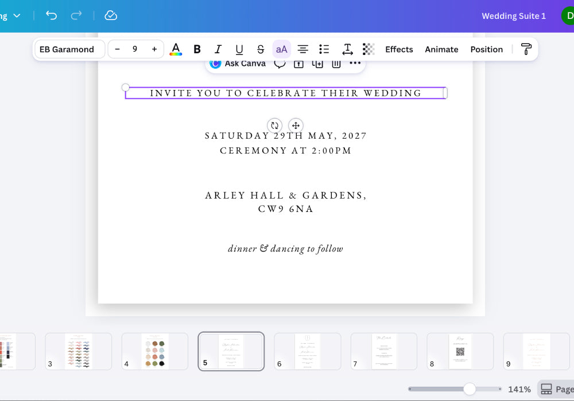Open Position panel
Viewport: 574px width, 401px height.
[x=487, y=49]
